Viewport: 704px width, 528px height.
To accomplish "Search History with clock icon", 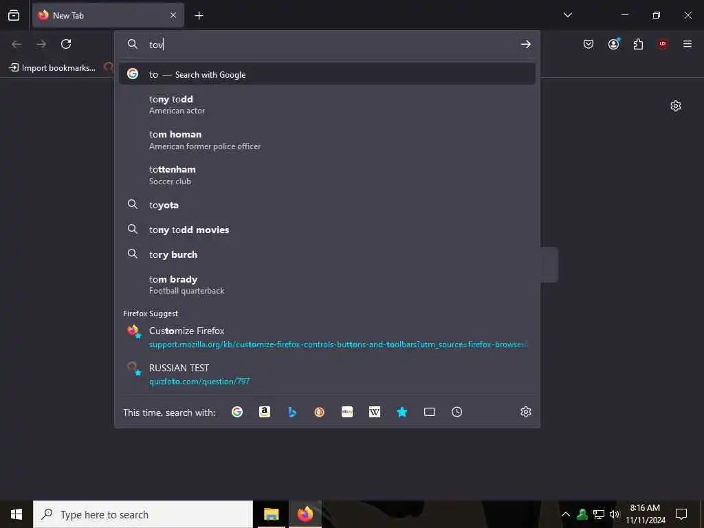I will pyautogui.click(x=456, y=412).
